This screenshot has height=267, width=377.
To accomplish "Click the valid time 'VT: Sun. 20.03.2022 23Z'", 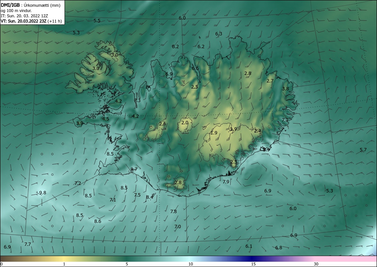I will (x=23, y=21).
